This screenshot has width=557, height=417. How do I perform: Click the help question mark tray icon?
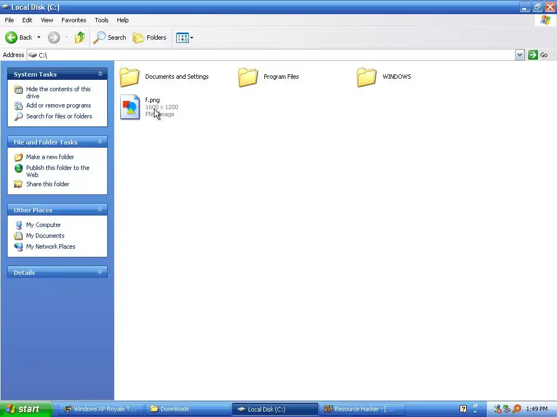point(463,409)
